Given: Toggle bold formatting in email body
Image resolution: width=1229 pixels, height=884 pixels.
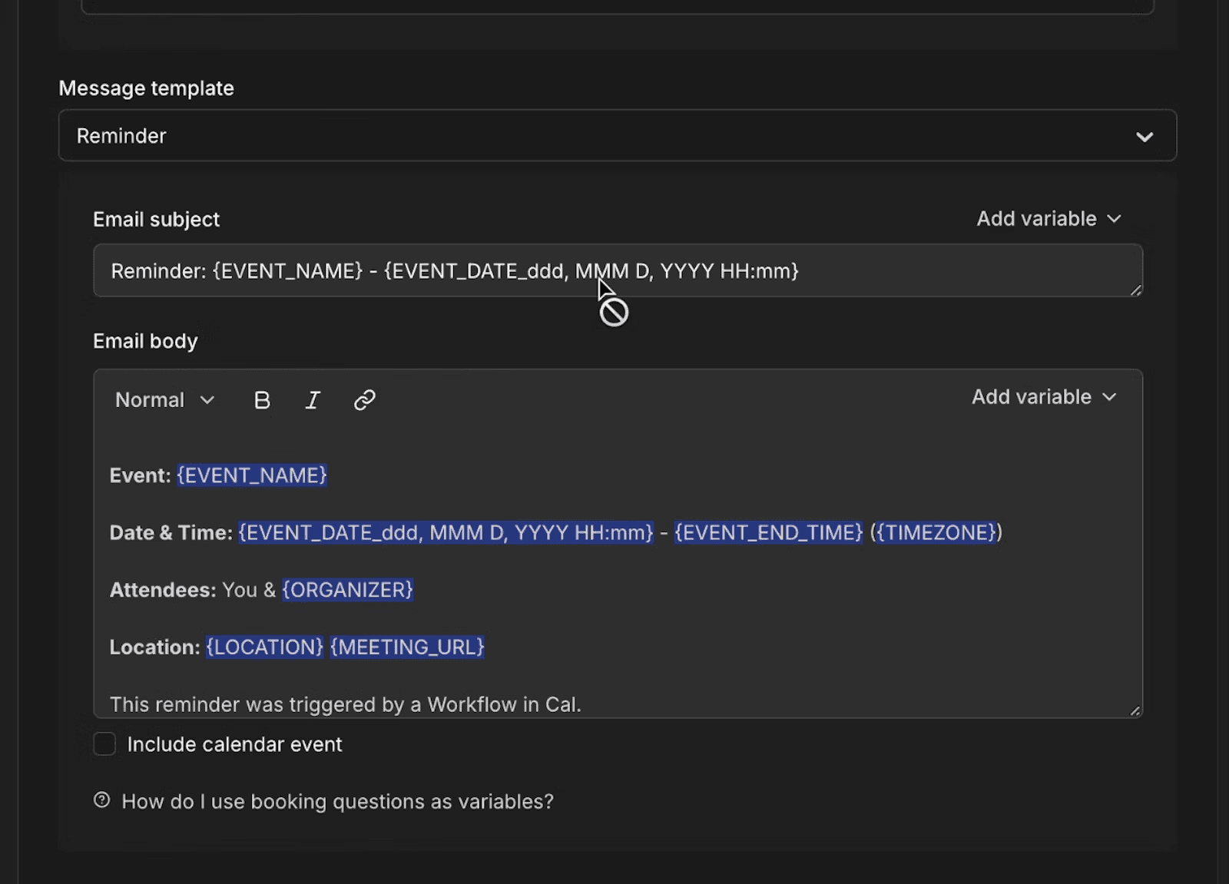Looking at the screenshot, I should point(262,400).
